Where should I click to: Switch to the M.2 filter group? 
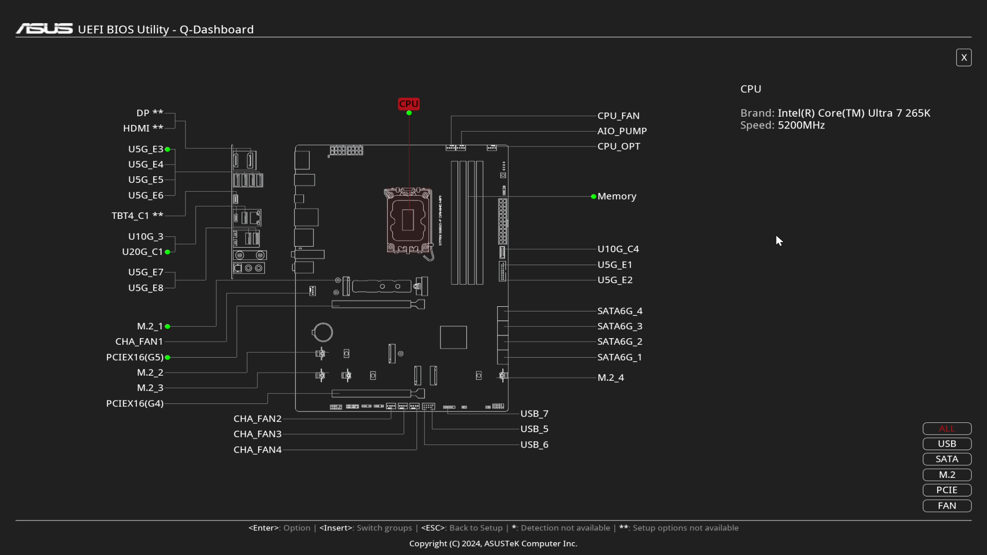coord(946,475)
